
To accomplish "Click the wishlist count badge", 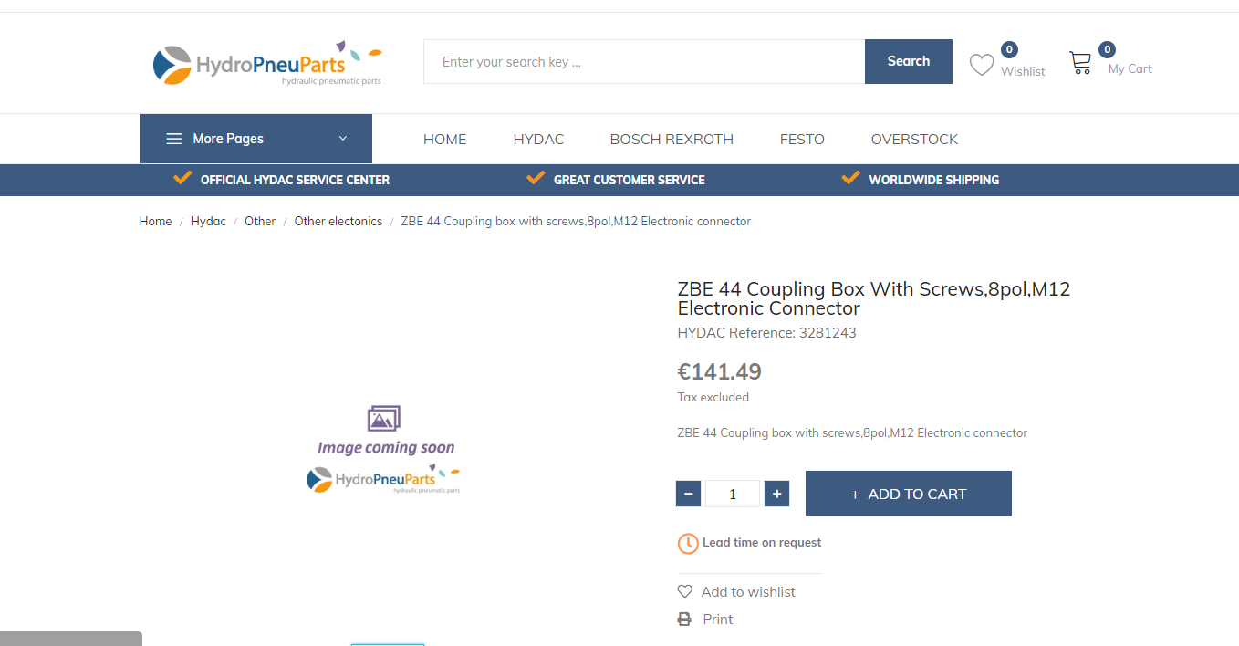I will [1009, 49].
